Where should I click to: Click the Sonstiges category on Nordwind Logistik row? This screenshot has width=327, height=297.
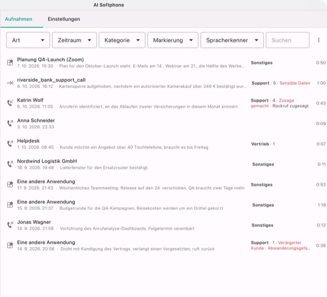point(263,164)
